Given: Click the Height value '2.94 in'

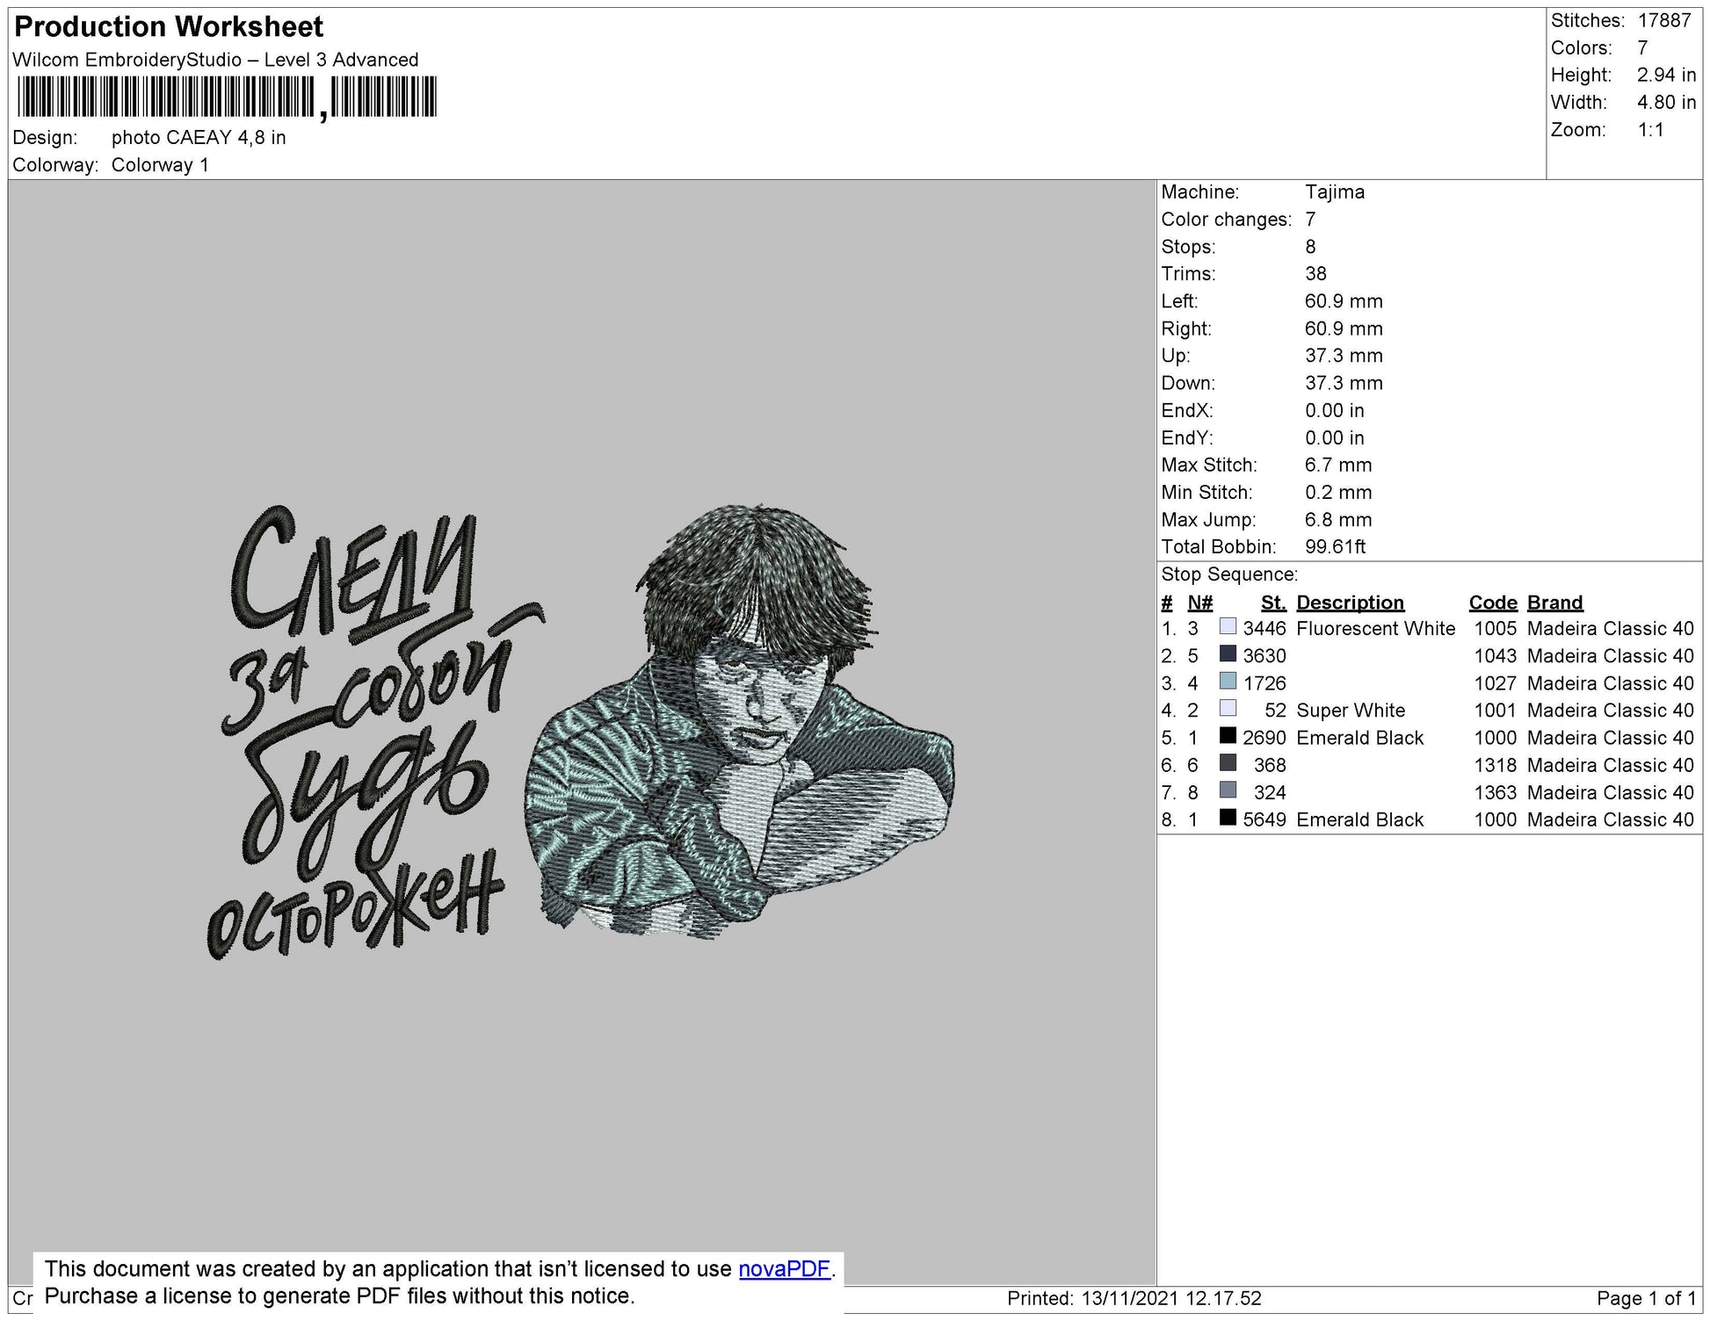Looking at the screenshot, I should point(1666,76).
